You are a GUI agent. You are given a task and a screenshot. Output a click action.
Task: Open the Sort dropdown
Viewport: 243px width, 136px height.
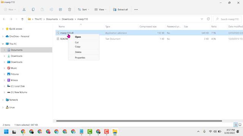point(84,9)
